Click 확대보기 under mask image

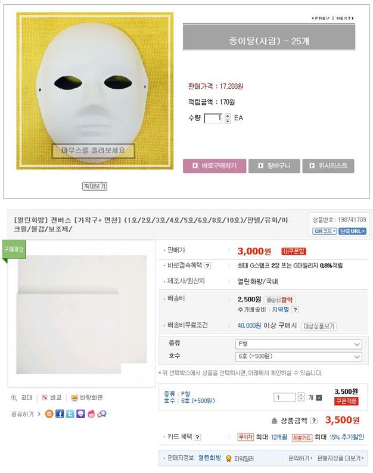(x=95, y=186)
